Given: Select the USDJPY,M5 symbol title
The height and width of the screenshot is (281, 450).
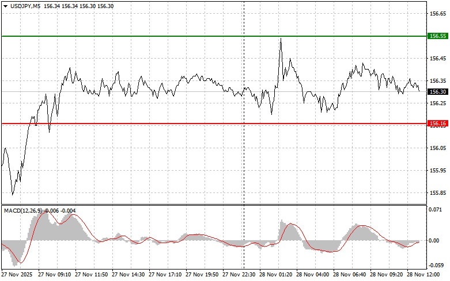Looking at the screenshot, I should coord(25,6).
